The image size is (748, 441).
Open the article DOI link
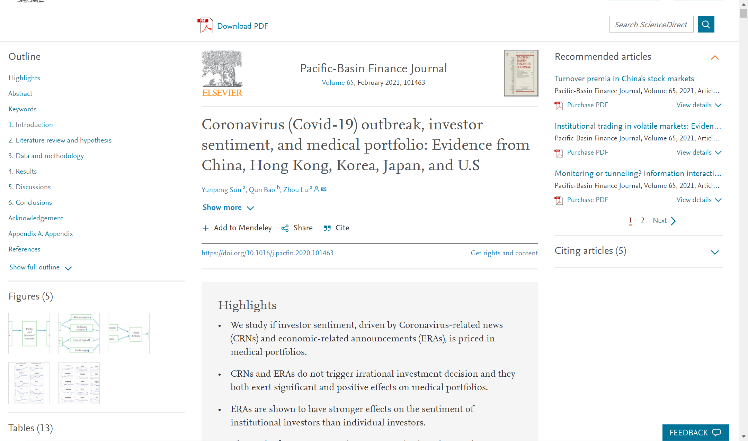click(267, 253)
